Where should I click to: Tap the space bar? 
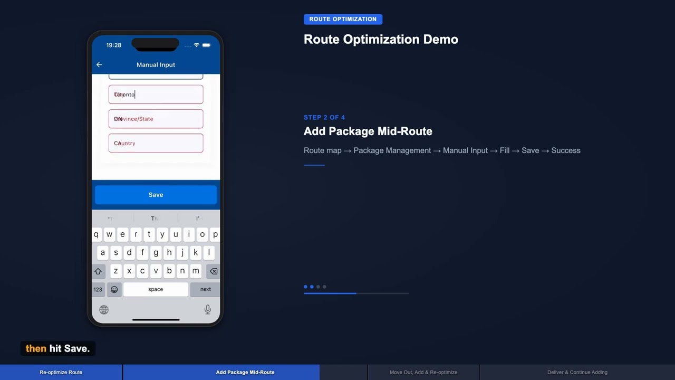(156, 289)
